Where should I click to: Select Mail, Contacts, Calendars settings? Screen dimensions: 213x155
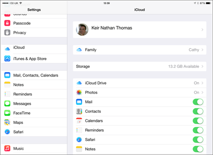click(x=34, y=75)
